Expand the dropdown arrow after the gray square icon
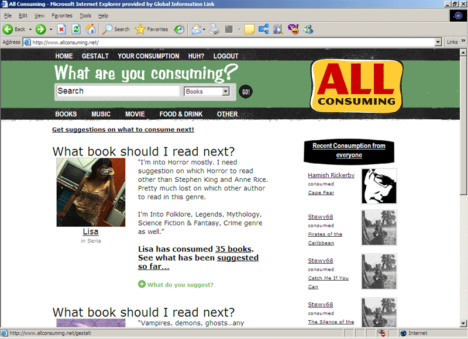Viewport: 468px width, 339px height. tap(239, 29)
